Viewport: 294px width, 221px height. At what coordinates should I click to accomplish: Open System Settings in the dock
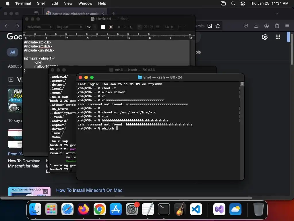[131, 209]
